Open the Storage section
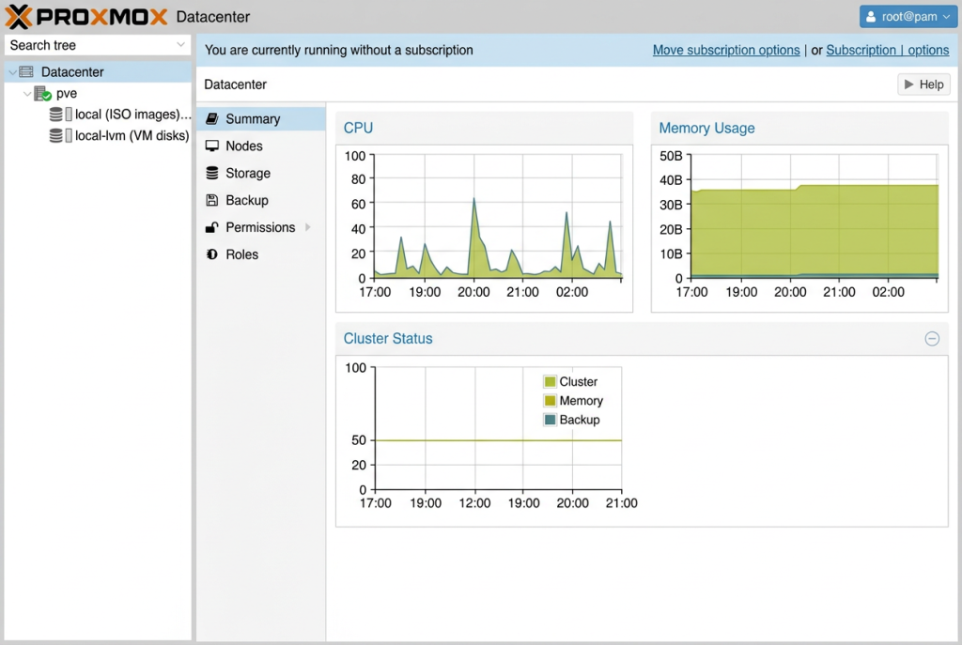This screenshot has height=645, width=962. [261, 173]
